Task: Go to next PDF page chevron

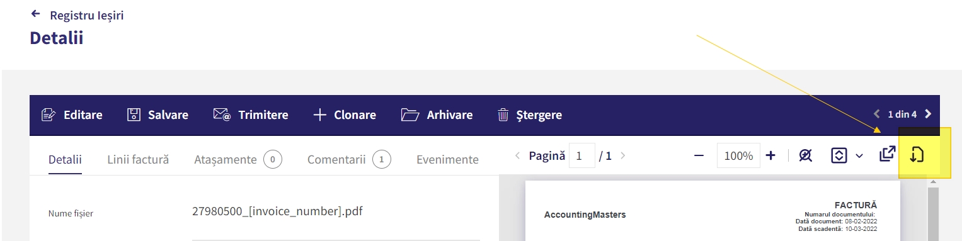Action: 622,155
